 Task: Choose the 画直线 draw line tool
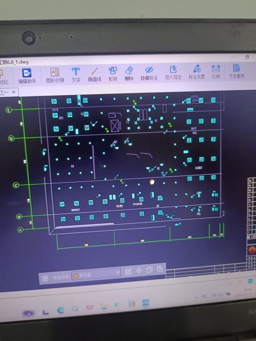[95, 74]
